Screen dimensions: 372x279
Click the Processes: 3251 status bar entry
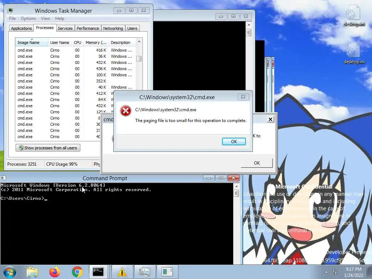tap(22, 164)
